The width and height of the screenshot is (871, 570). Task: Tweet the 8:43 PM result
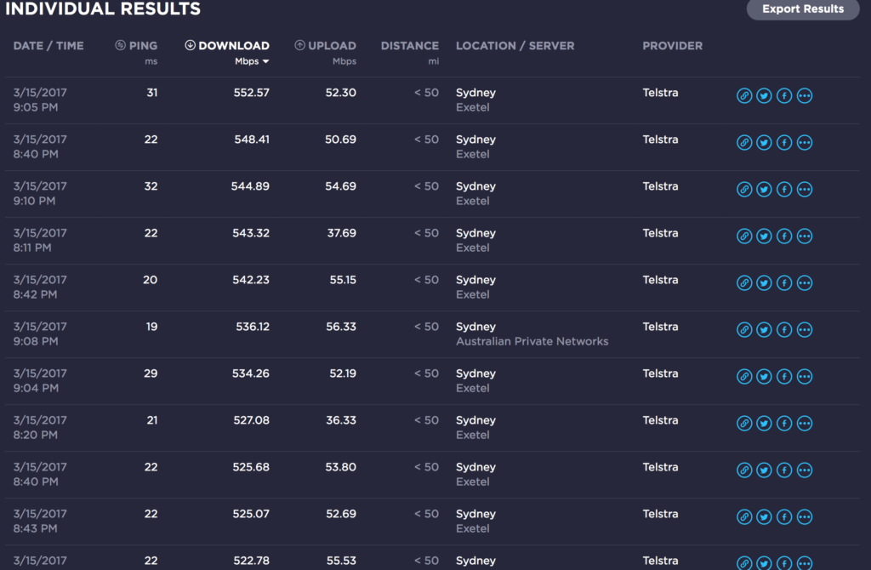[x=765, y=516]
